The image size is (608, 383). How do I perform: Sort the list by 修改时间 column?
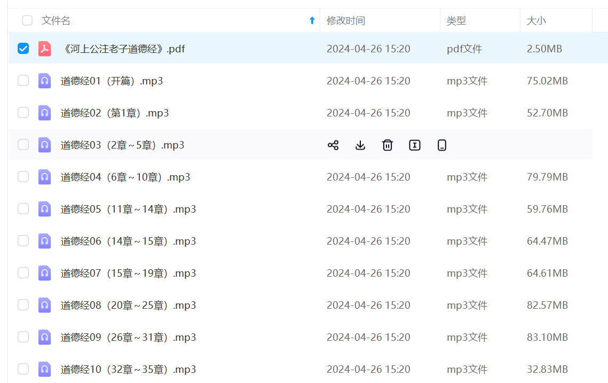coord(346,21)
